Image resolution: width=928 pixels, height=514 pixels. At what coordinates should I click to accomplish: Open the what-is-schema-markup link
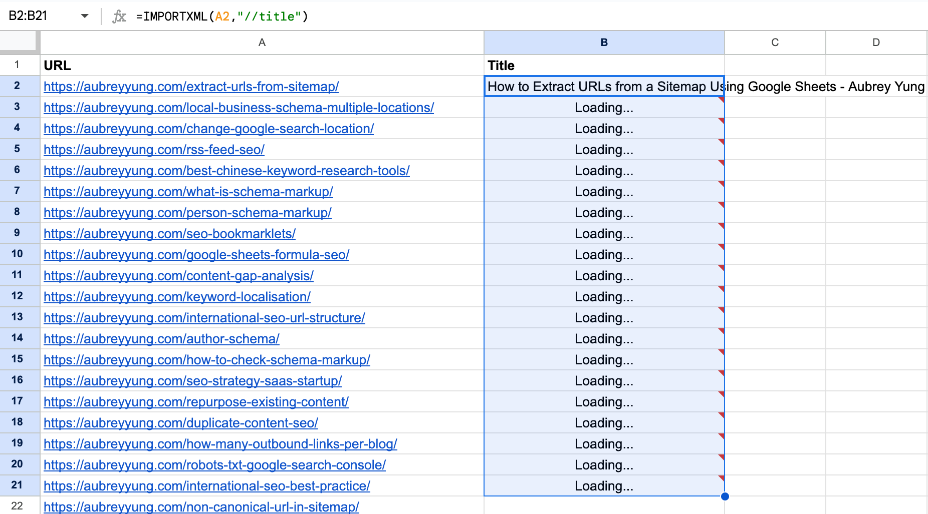coord(188,192)
